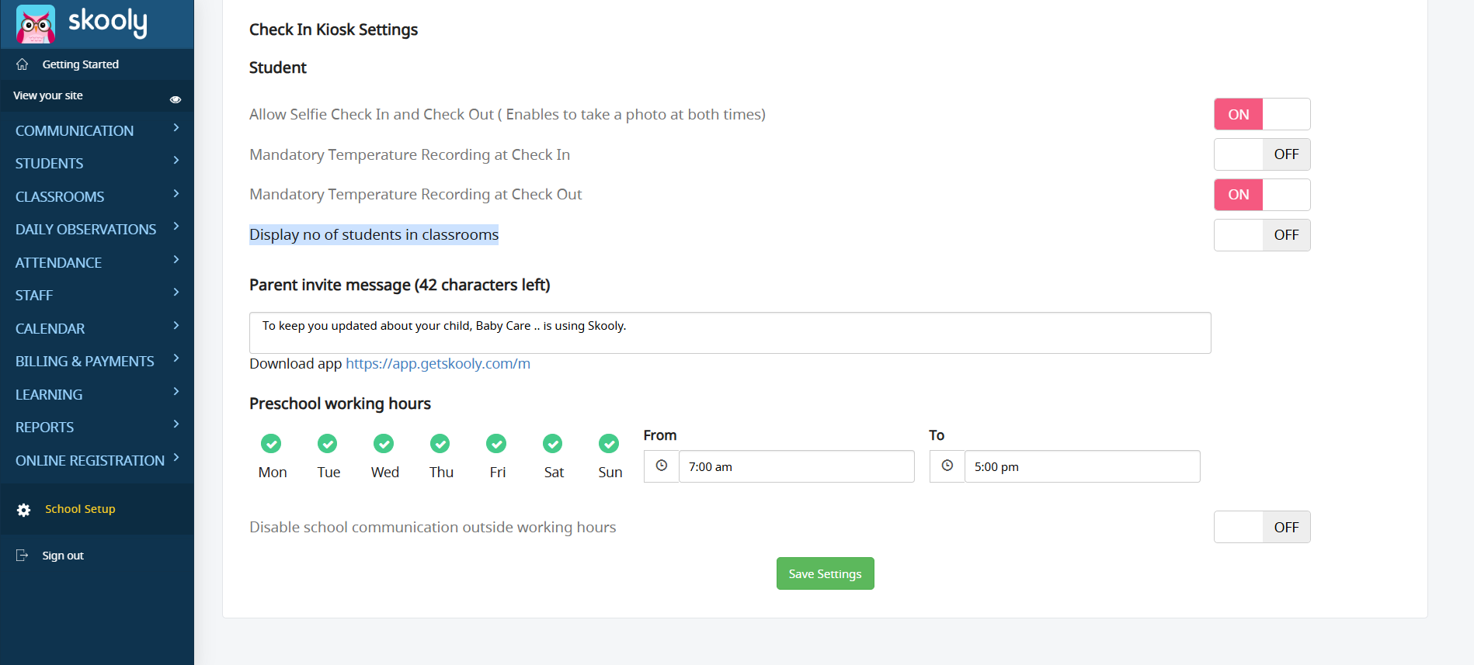Uncheck the Monday working day checkmark
The width and height of the screenshot is (1474, 665).
point(271,444)
